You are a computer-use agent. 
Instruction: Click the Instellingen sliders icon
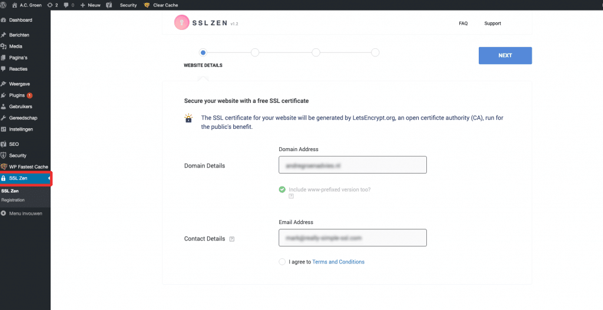[4, 129]
